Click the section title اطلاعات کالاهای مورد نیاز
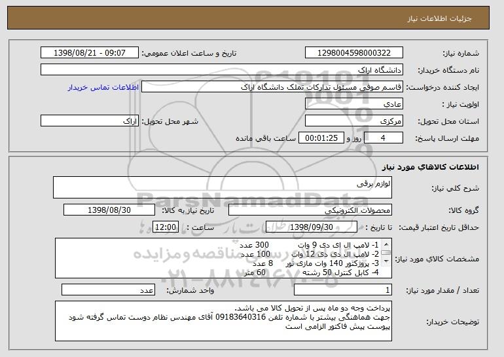Image resolution: width=504 pixels, height=357 pixels. (431, 167)
